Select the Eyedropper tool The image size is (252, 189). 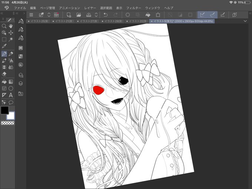click(x=4, y=46)
